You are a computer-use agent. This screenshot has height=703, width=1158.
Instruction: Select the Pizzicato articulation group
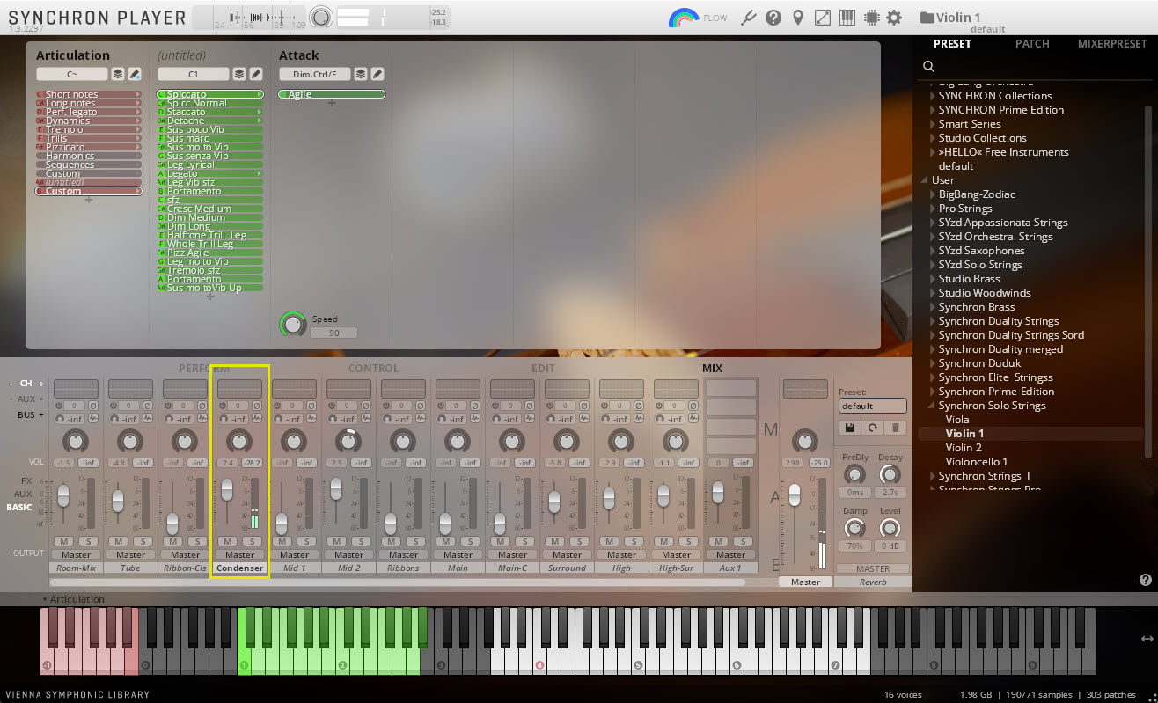click(88, 147)
